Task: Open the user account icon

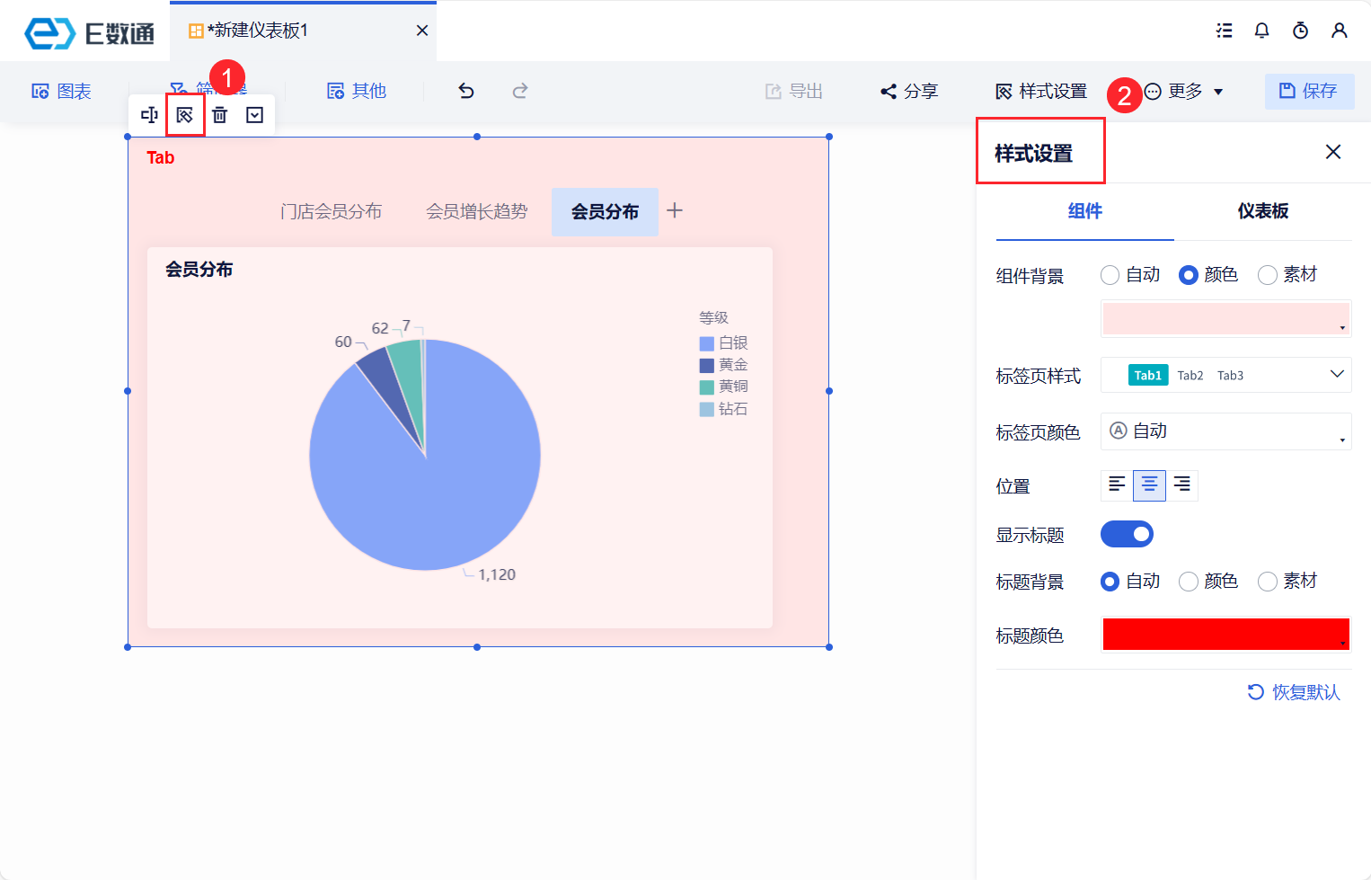Action: pos(1340,31)
